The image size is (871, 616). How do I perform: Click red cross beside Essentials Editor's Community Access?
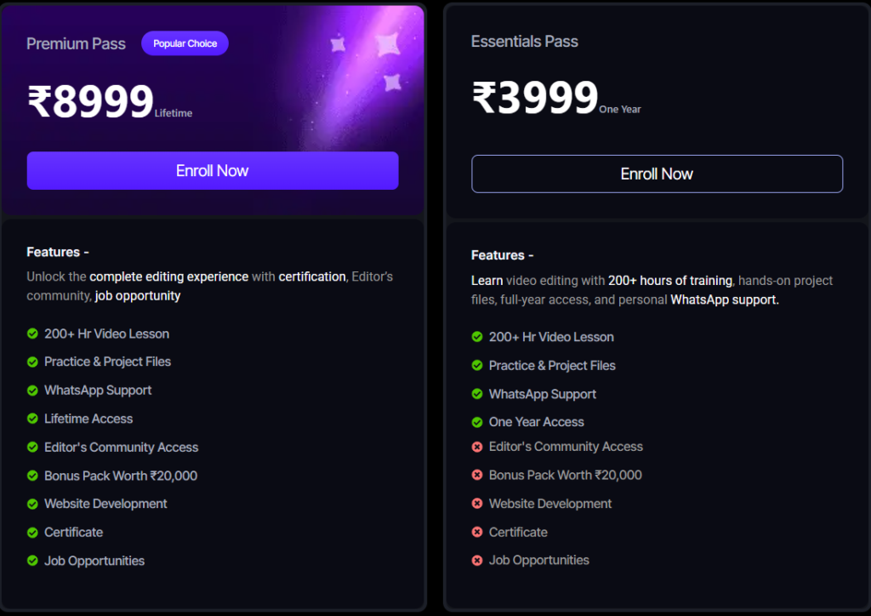pos(477,447)
